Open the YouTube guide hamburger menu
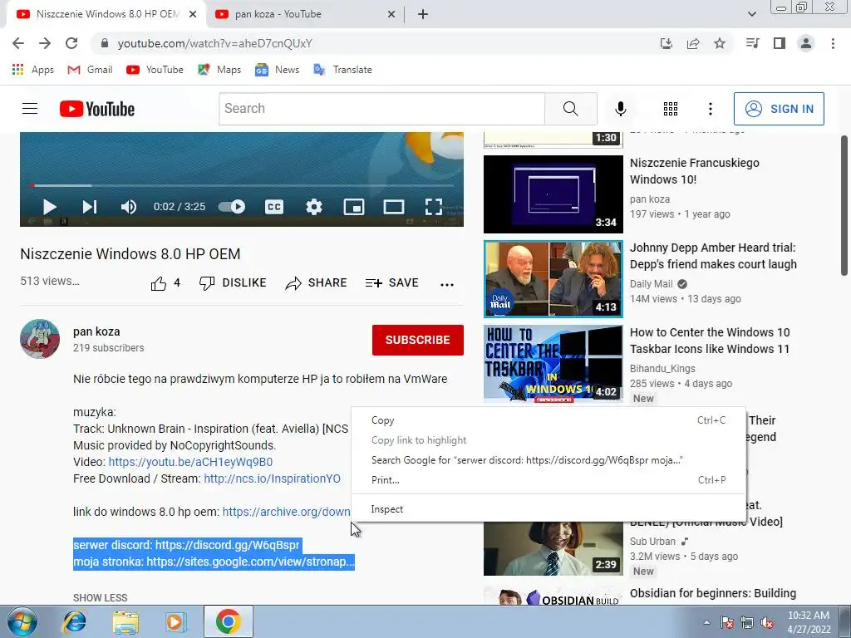The height and width of the screenshot is (638, 851). 30,109
